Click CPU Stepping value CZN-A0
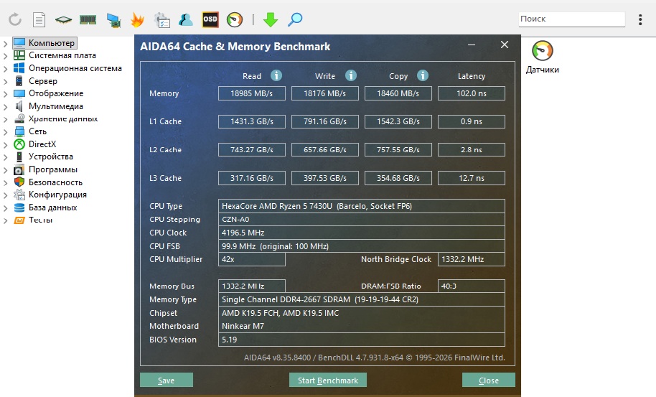This screenshot has width=656, height=397. click(x=362, y=219)
